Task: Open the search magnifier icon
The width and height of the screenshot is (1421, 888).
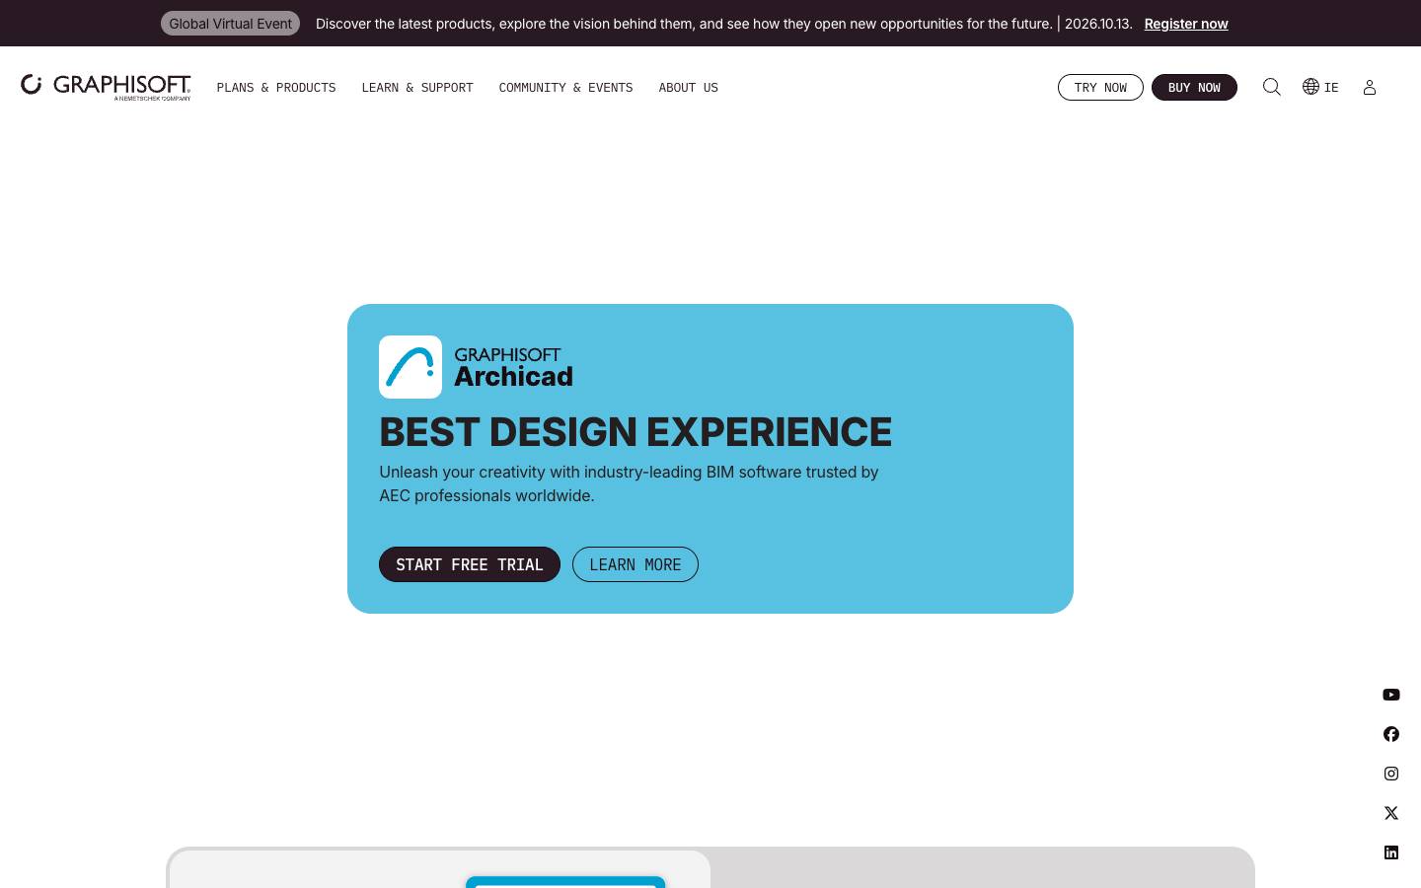Action: 1272,87
